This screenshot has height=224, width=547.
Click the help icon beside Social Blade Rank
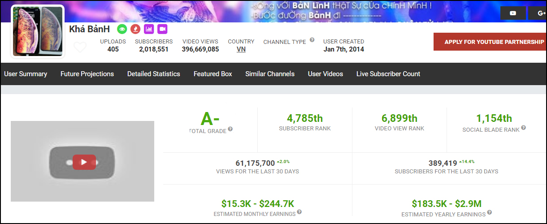tap(523, 128)
